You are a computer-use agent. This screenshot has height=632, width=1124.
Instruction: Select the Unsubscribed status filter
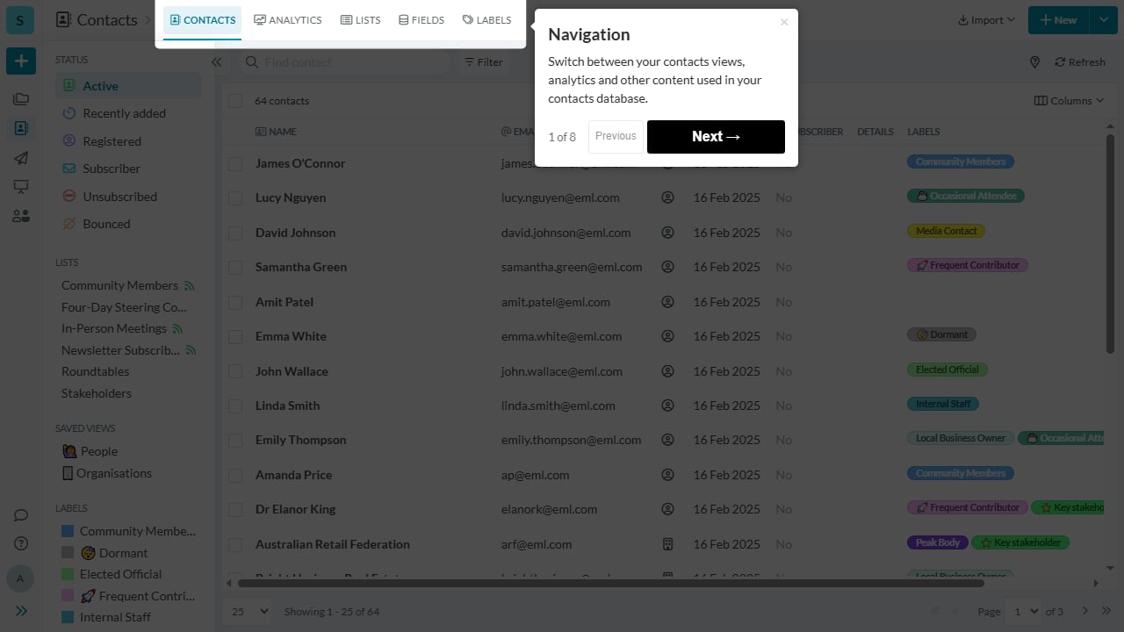[x=129, y=197]
